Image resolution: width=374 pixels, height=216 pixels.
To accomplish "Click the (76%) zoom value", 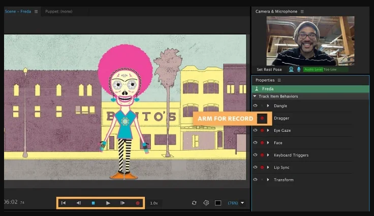I will click(x=233, y=203).
